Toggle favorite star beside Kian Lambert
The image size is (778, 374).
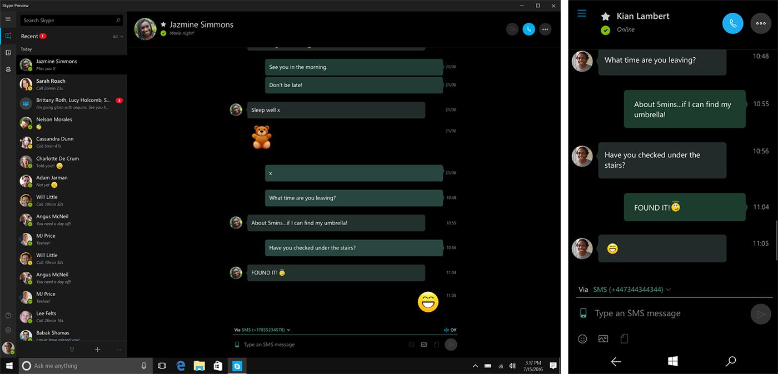pyautogui.click(x=605, y=17)
